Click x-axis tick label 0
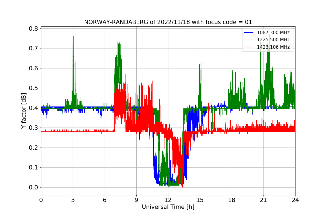This screenshot has height=219, width=328. click(x=41, y=200)
